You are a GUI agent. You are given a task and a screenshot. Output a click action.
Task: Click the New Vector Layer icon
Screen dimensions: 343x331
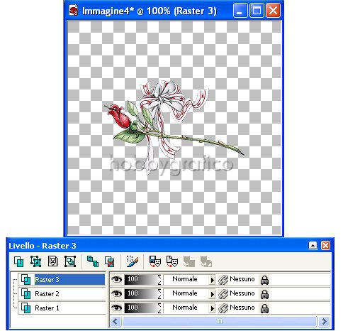[x=36, y=261]
